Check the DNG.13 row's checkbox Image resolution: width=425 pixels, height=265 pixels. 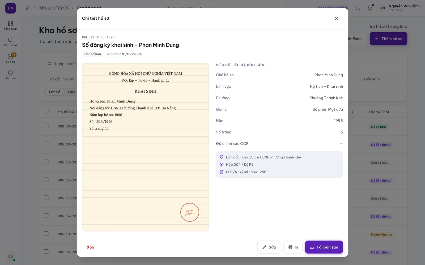click(x=46, y=234)
